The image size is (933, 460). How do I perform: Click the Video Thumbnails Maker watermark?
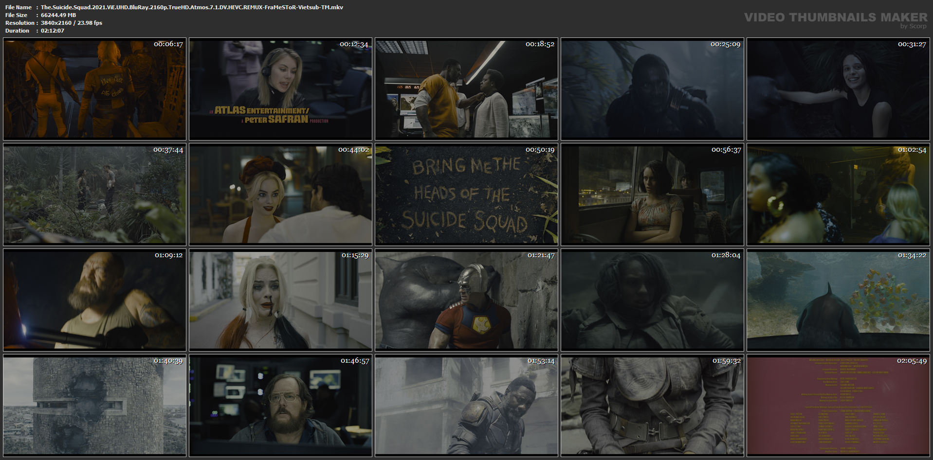click(x=836, y=20)
